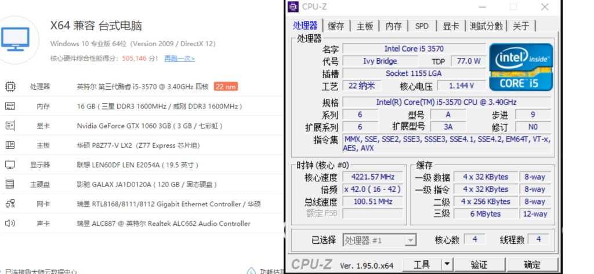Image resolution: width=594 pixels, height=274 pixels.
Task: Click the specification field with i5-3570 CPU @ 3.40GHz
Action: coord(446,102)
